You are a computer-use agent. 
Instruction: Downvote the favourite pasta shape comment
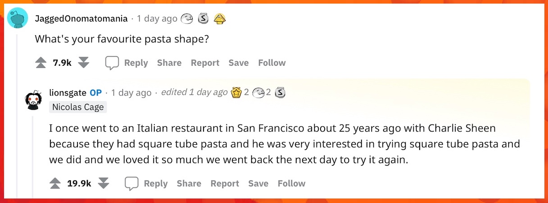pos(83,63)
